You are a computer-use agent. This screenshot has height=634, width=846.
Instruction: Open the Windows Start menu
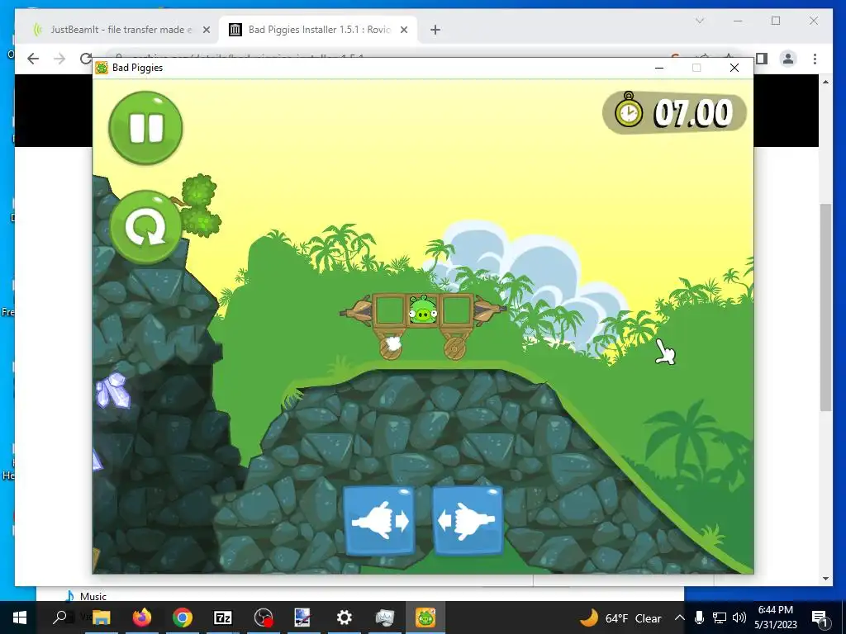click(20, 617)
